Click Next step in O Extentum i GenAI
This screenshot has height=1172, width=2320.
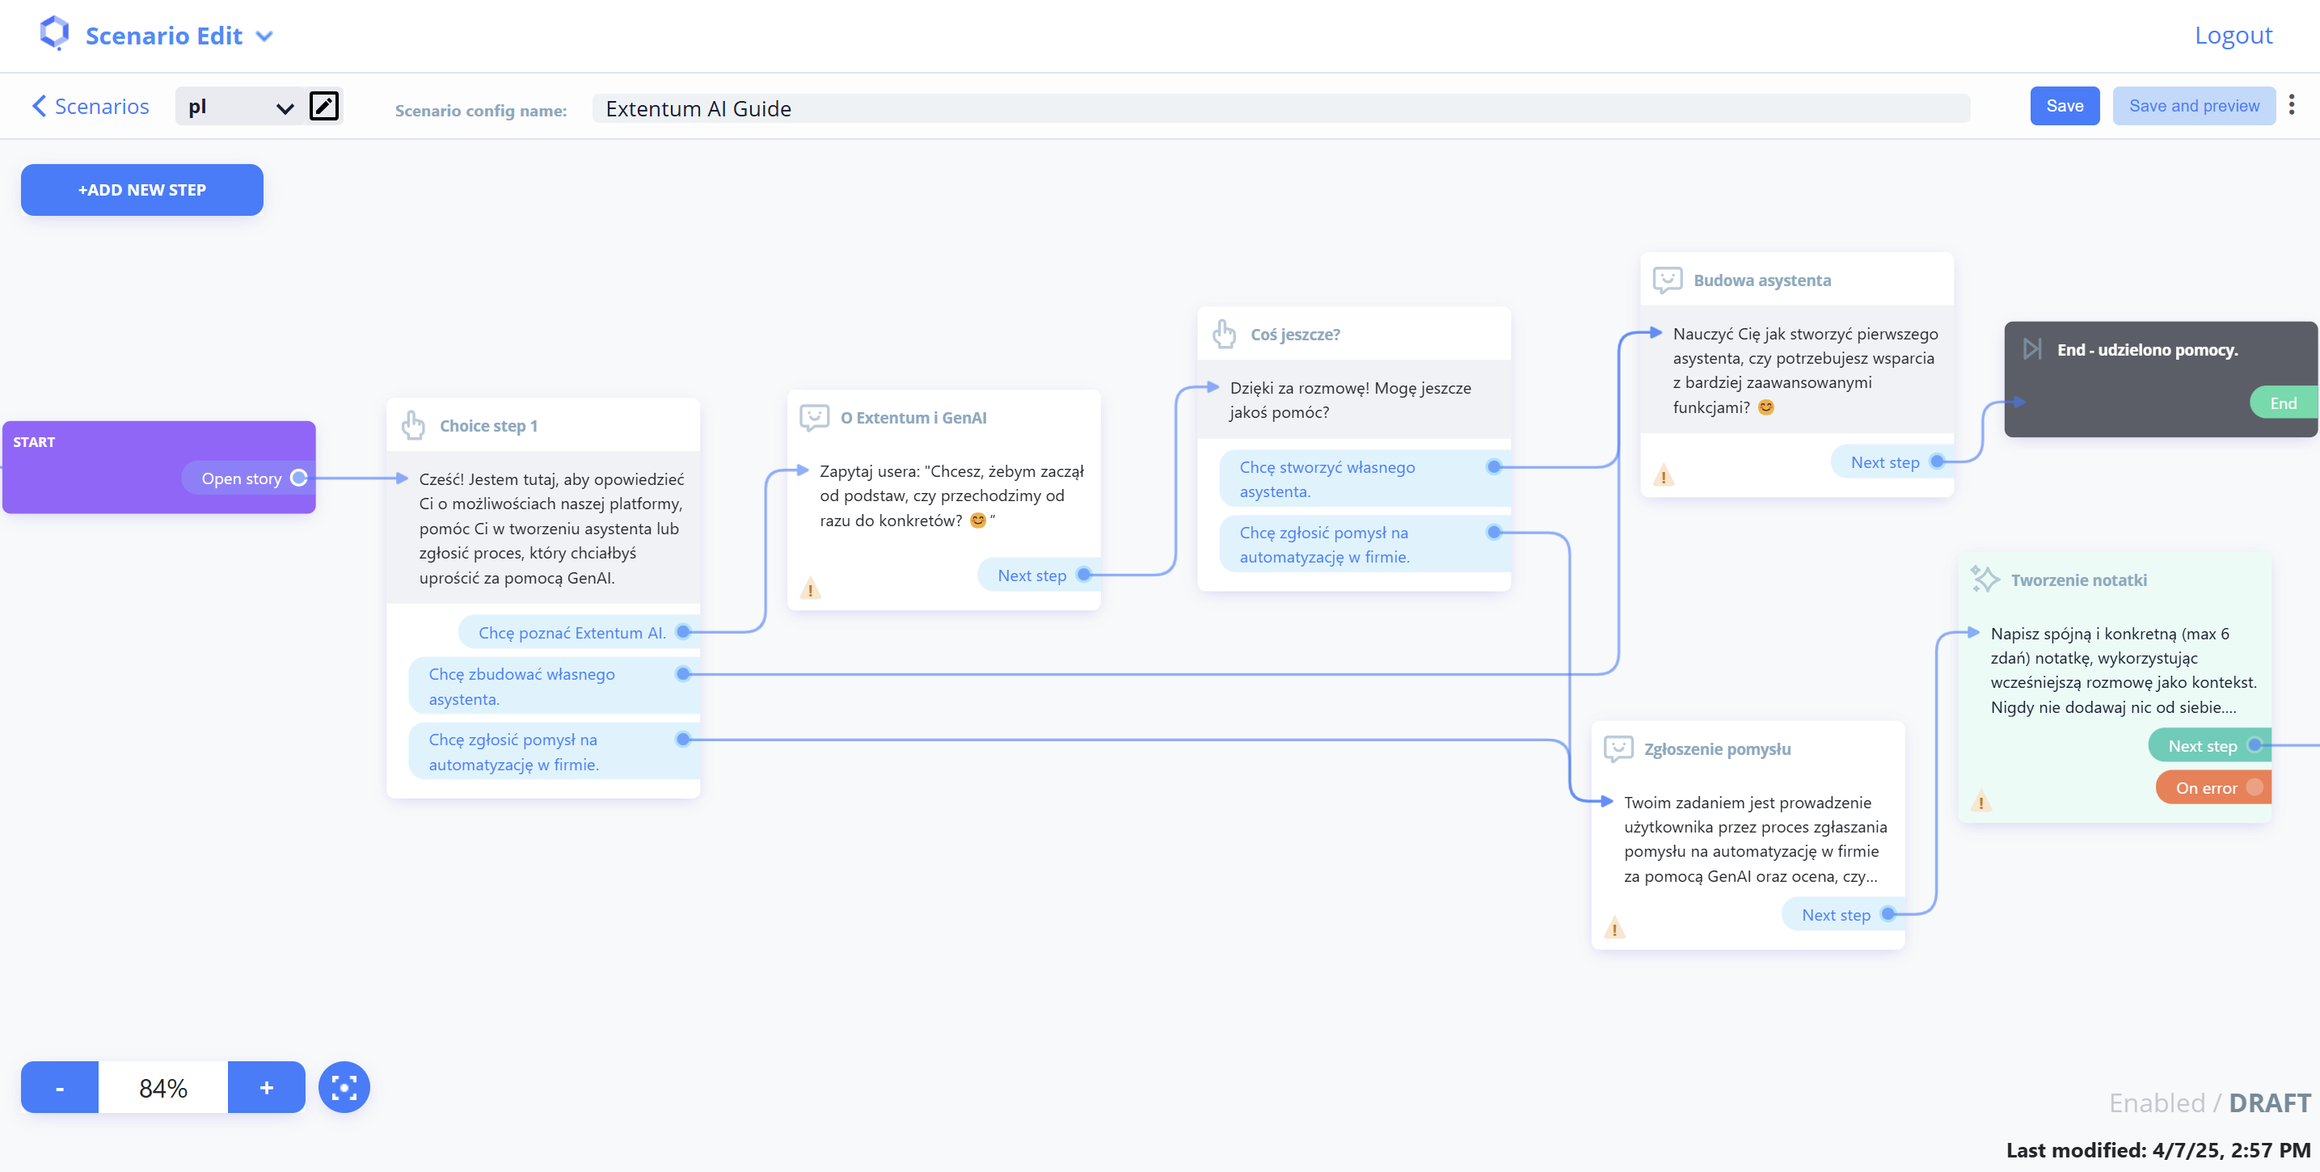point(1039,575)
